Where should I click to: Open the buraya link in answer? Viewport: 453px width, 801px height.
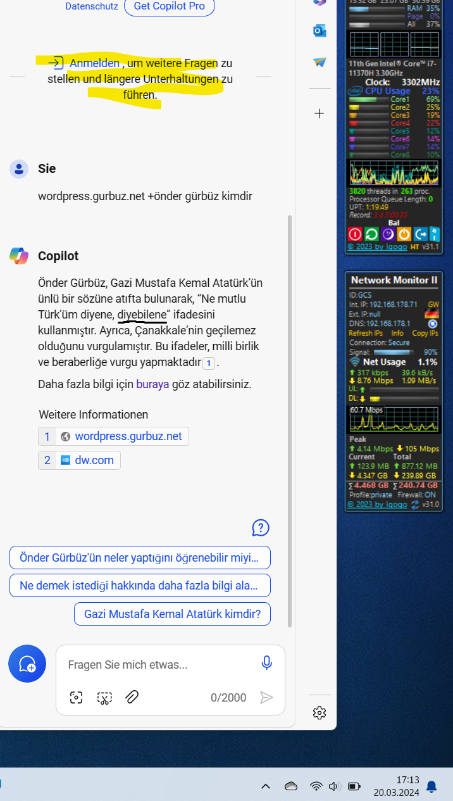click(x=152, y=384)
